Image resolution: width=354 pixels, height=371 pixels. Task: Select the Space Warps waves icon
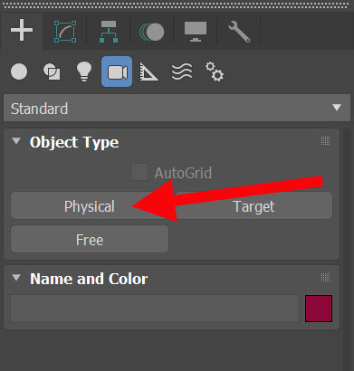point(182,71)
